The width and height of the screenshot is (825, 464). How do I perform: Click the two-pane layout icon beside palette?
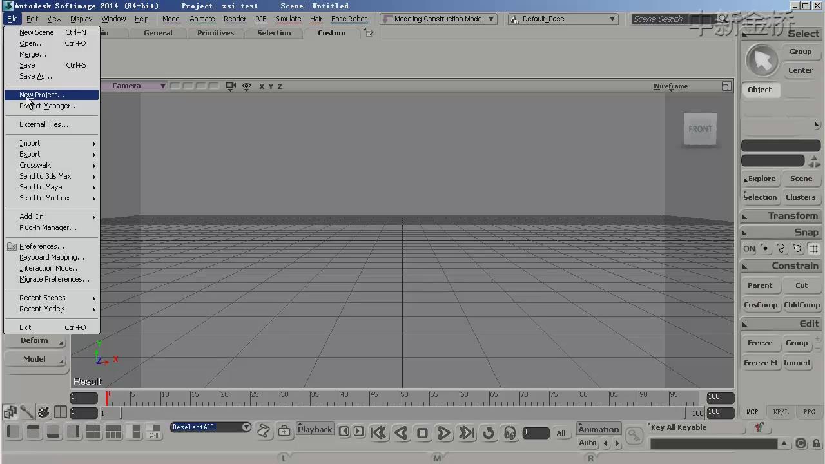(61, 412)
